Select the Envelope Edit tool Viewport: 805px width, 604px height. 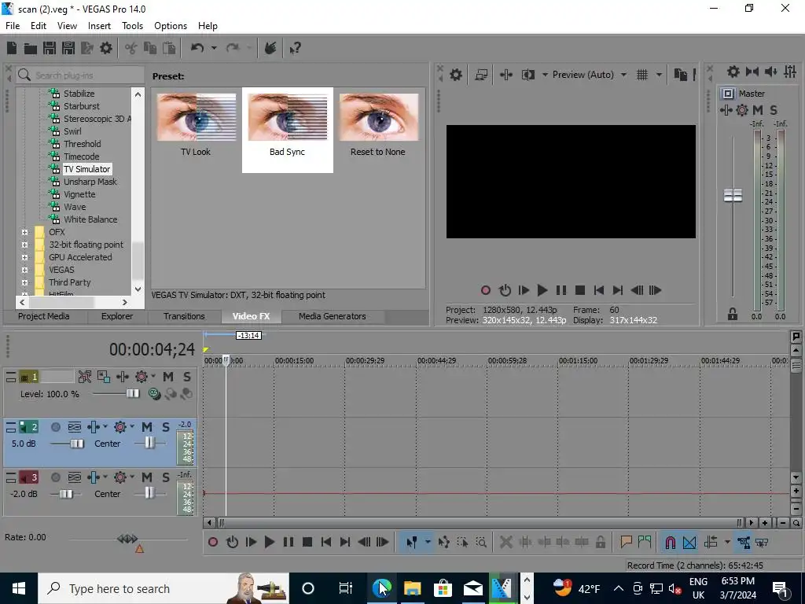pos(444,543)
